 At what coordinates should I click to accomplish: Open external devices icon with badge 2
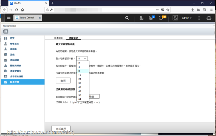151,18
